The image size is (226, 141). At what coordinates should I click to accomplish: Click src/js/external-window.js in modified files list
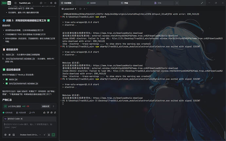pos(20,59)
